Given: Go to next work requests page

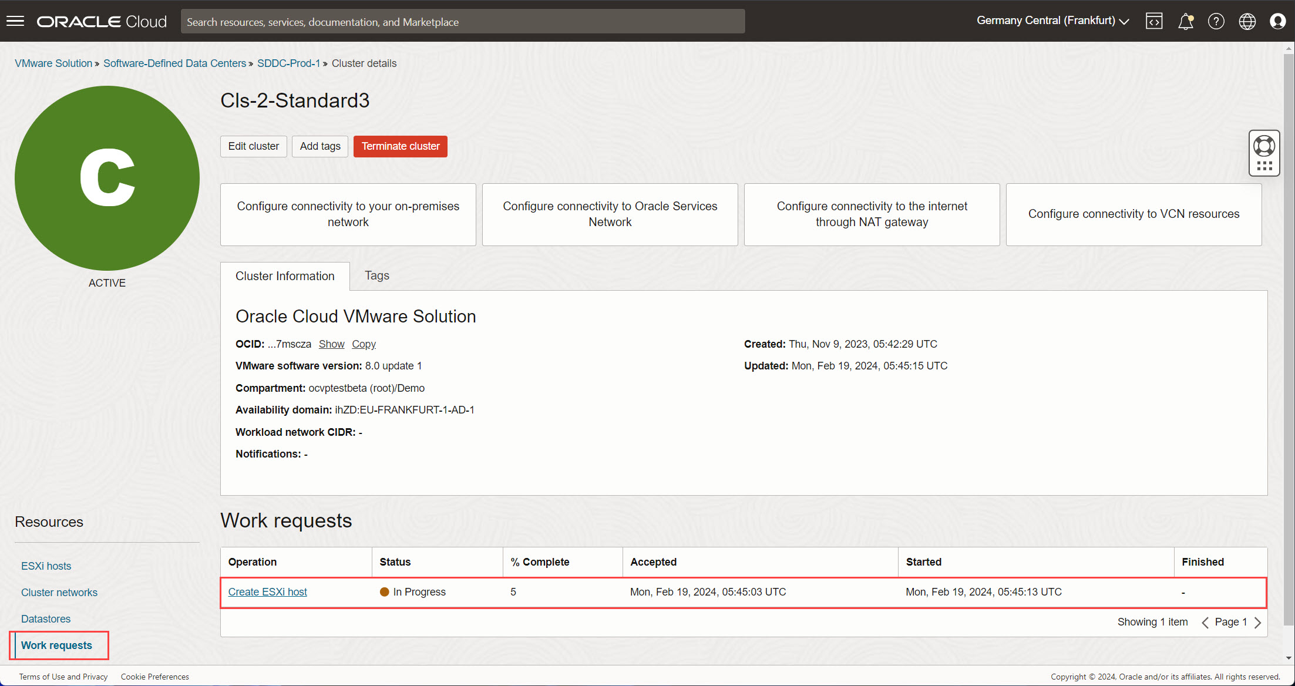Looking at the screenshot, I should (1257, 623).
